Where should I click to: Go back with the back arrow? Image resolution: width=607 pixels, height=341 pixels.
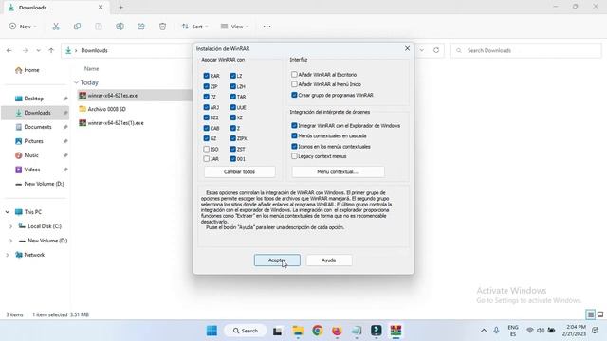coord(9,50)
